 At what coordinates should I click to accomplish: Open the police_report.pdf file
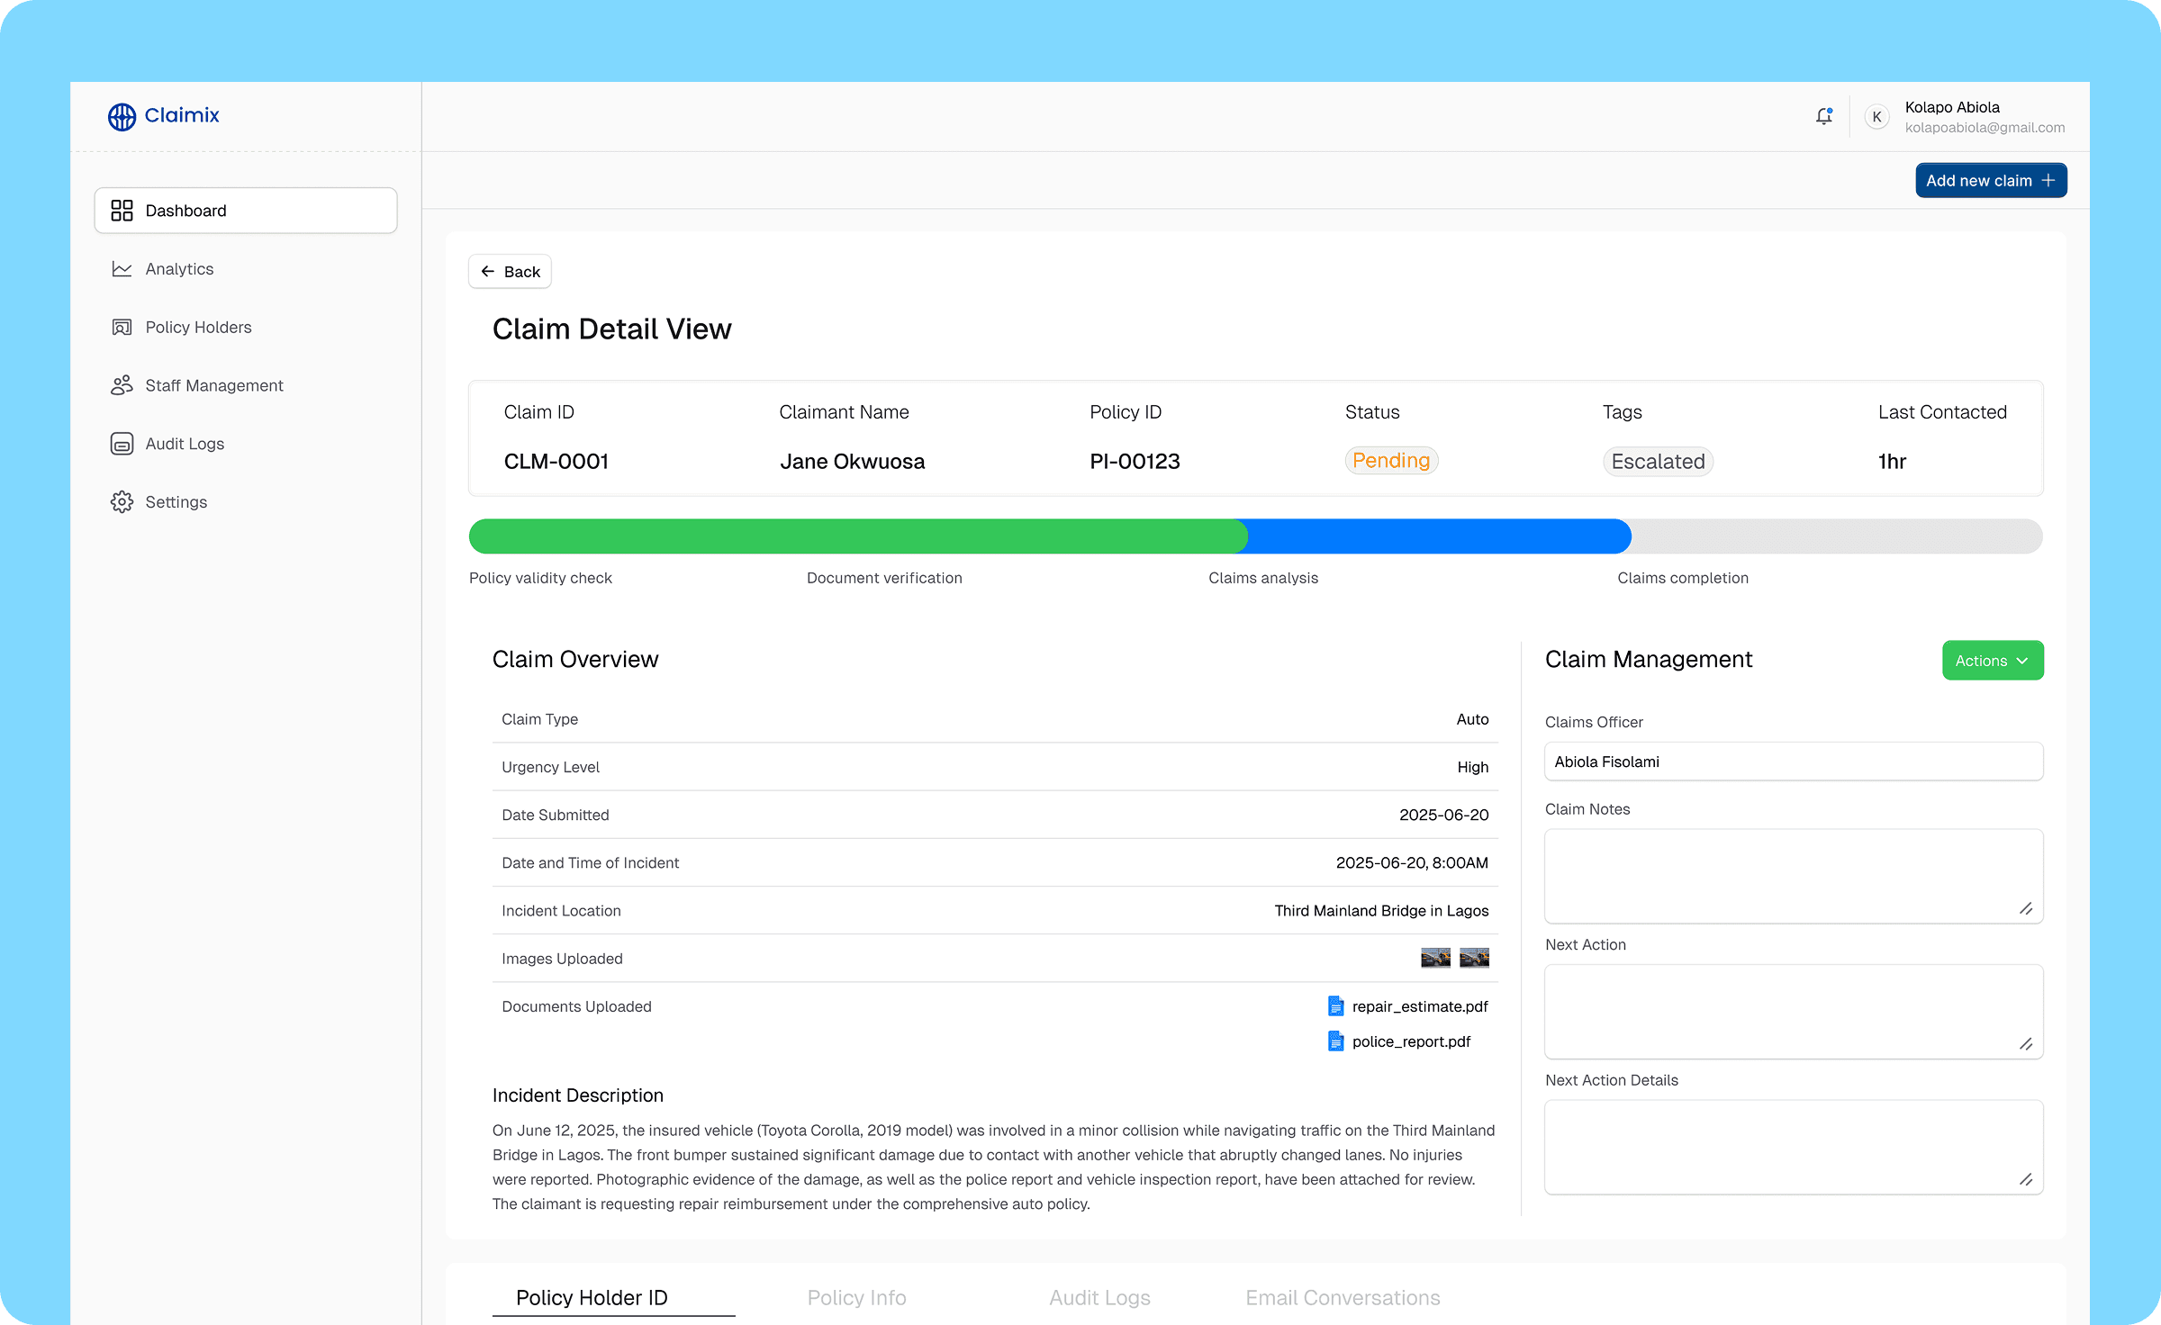point(1410,1041)
